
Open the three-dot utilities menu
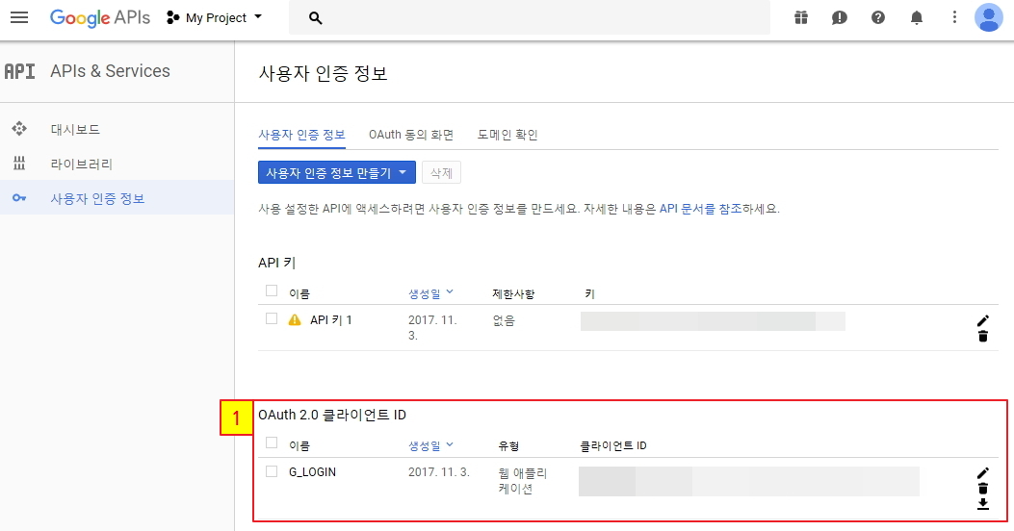(954, 17)
